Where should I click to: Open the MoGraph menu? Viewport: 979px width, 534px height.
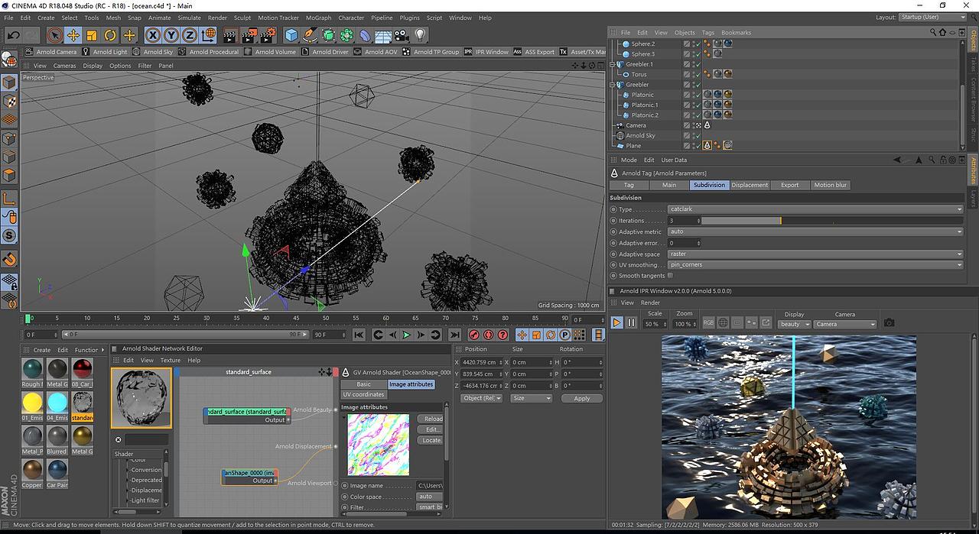[x=318, y=18]
